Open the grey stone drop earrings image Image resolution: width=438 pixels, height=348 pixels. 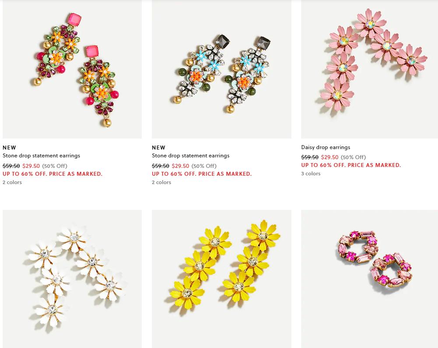tap(221, 69)
